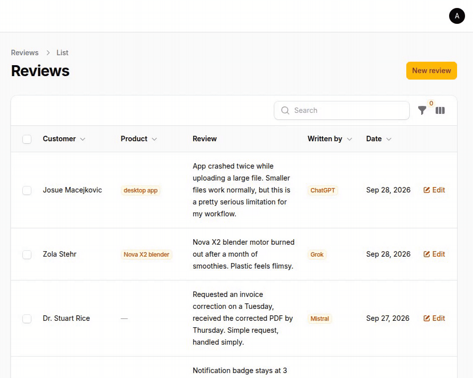Click the ChatGPT author badge
The width and height of the screenshot is (473, 378).
click(x=323, y=190)
